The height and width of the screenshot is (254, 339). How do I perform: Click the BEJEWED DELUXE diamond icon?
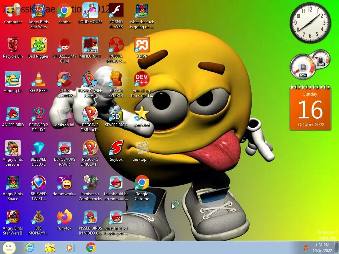(38, 153)
